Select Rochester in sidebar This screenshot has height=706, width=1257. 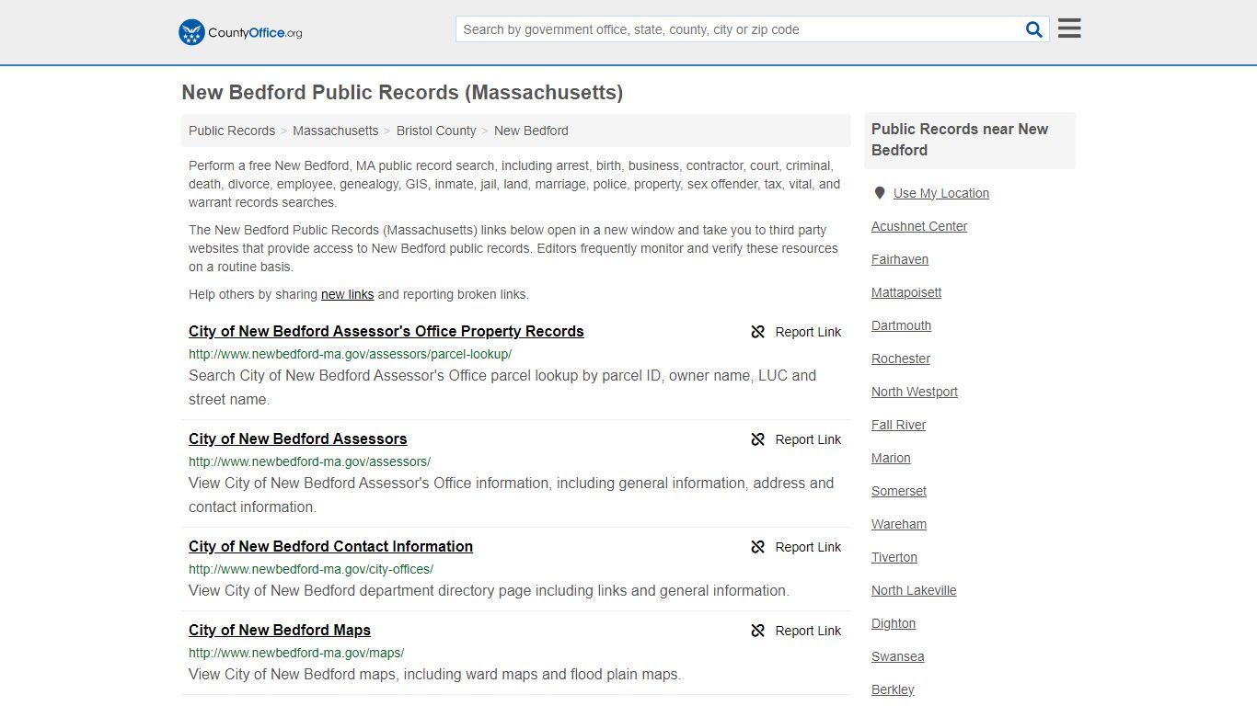tap(901, 359)
